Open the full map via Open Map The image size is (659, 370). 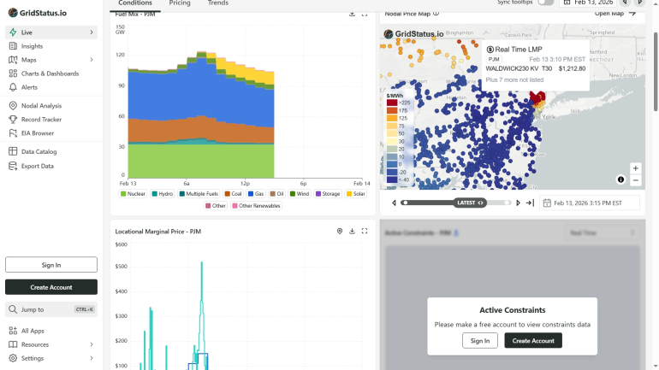(x=615, y=14)
